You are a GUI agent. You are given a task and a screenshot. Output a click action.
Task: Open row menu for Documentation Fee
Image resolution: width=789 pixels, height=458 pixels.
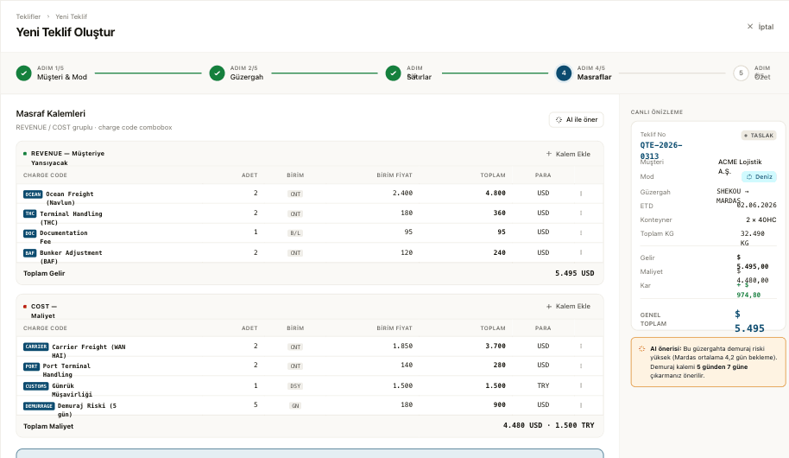tap(581, 232)
